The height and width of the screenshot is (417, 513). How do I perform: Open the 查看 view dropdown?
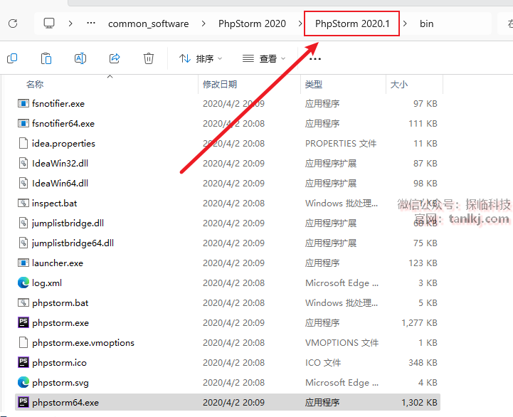point(264,58)
